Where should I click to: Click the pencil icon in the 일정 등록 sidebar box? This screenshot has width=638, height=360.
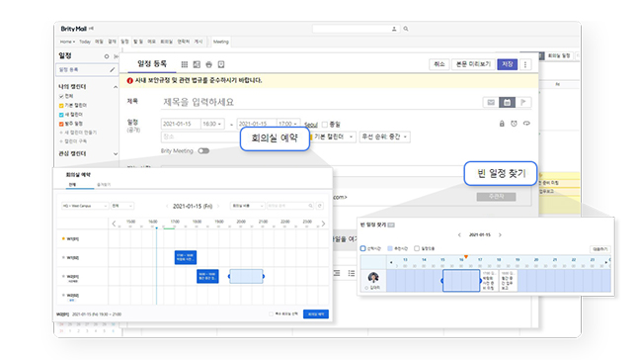[113, 69]
